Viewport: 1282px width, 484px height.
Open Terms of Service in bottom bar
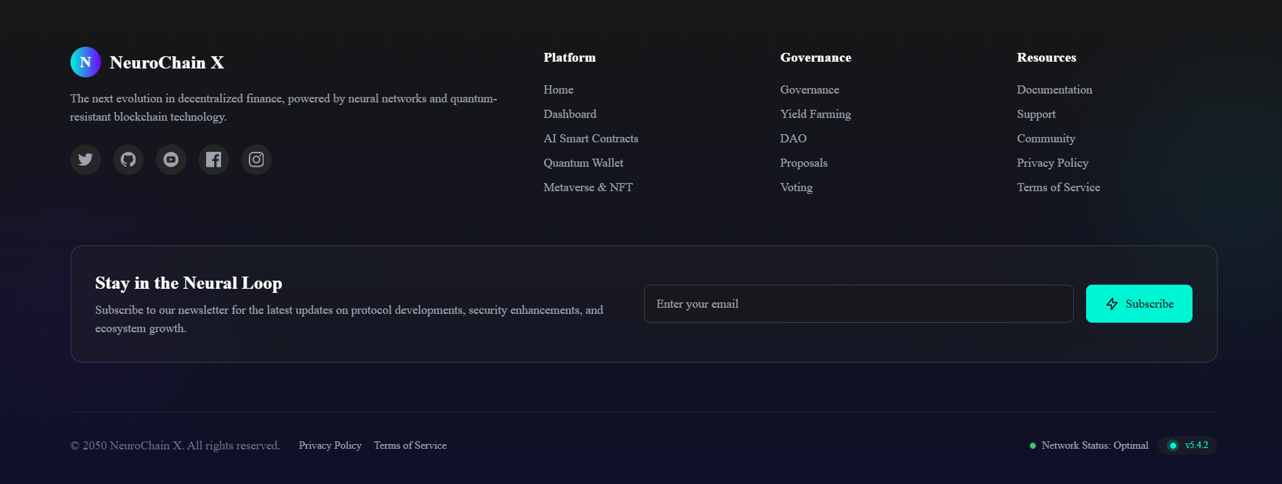[410, 445]
